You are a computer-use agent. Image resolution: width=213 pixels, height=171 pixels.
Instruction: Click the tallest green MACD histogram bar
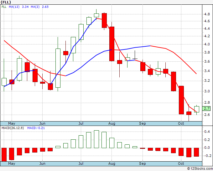[96, 139]
